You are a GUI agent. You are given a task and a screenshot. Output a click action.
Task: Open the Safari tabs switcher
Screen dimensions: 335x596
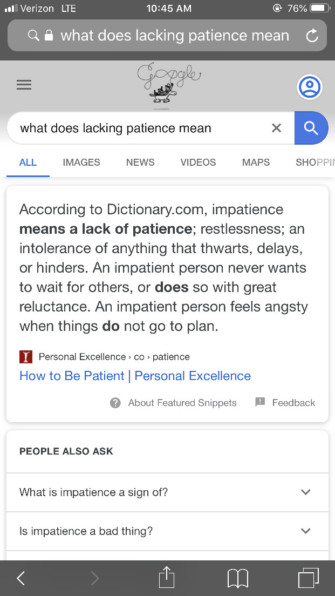coord(308,578)
